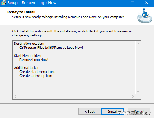Cancel the setup wizard
Image resolution: width=154 pixels, height=118 pixels.
click(x=139, y=112)
